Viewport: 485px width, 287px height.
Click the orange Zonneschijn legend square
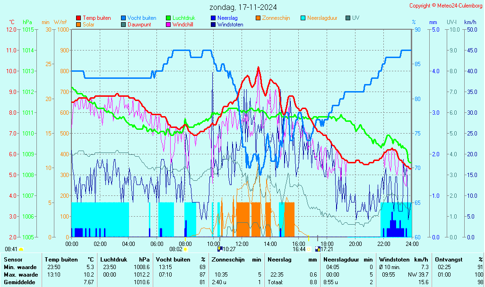(x=258, y=18)
